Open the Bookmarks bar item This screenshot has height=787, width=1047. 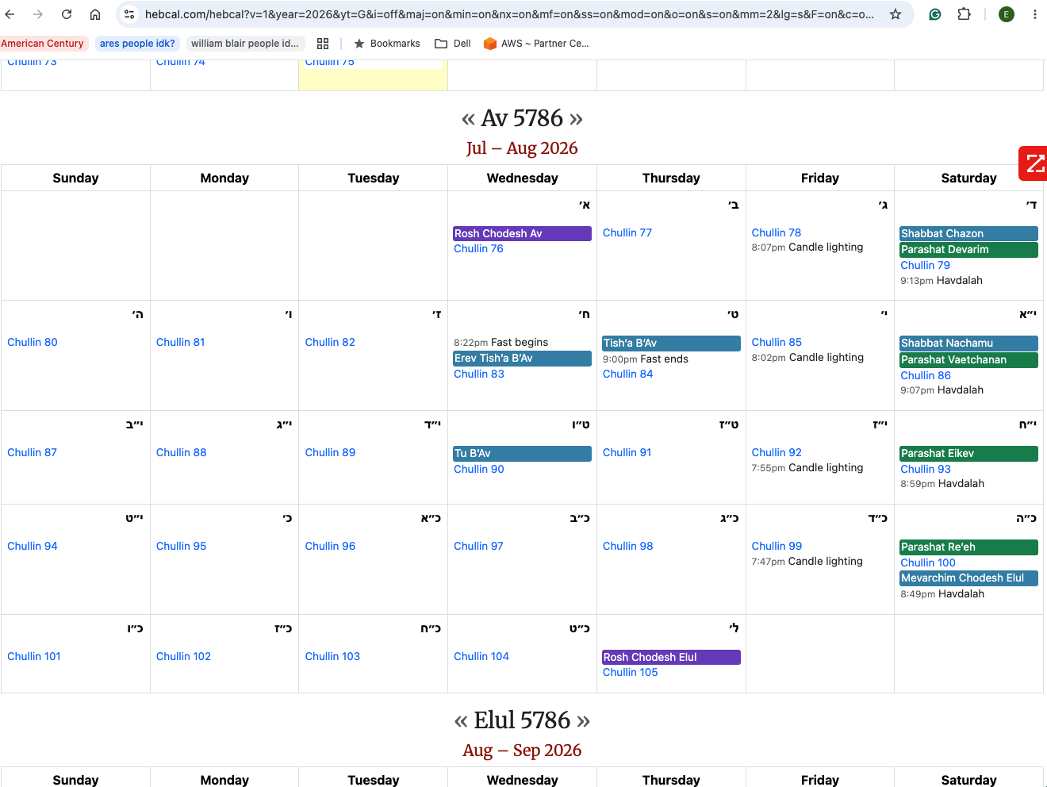[x=387, y=44]
